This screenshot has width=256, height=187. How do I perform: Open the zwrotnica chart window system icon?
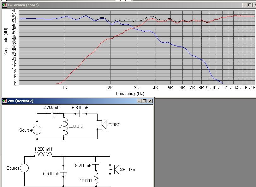4,5
